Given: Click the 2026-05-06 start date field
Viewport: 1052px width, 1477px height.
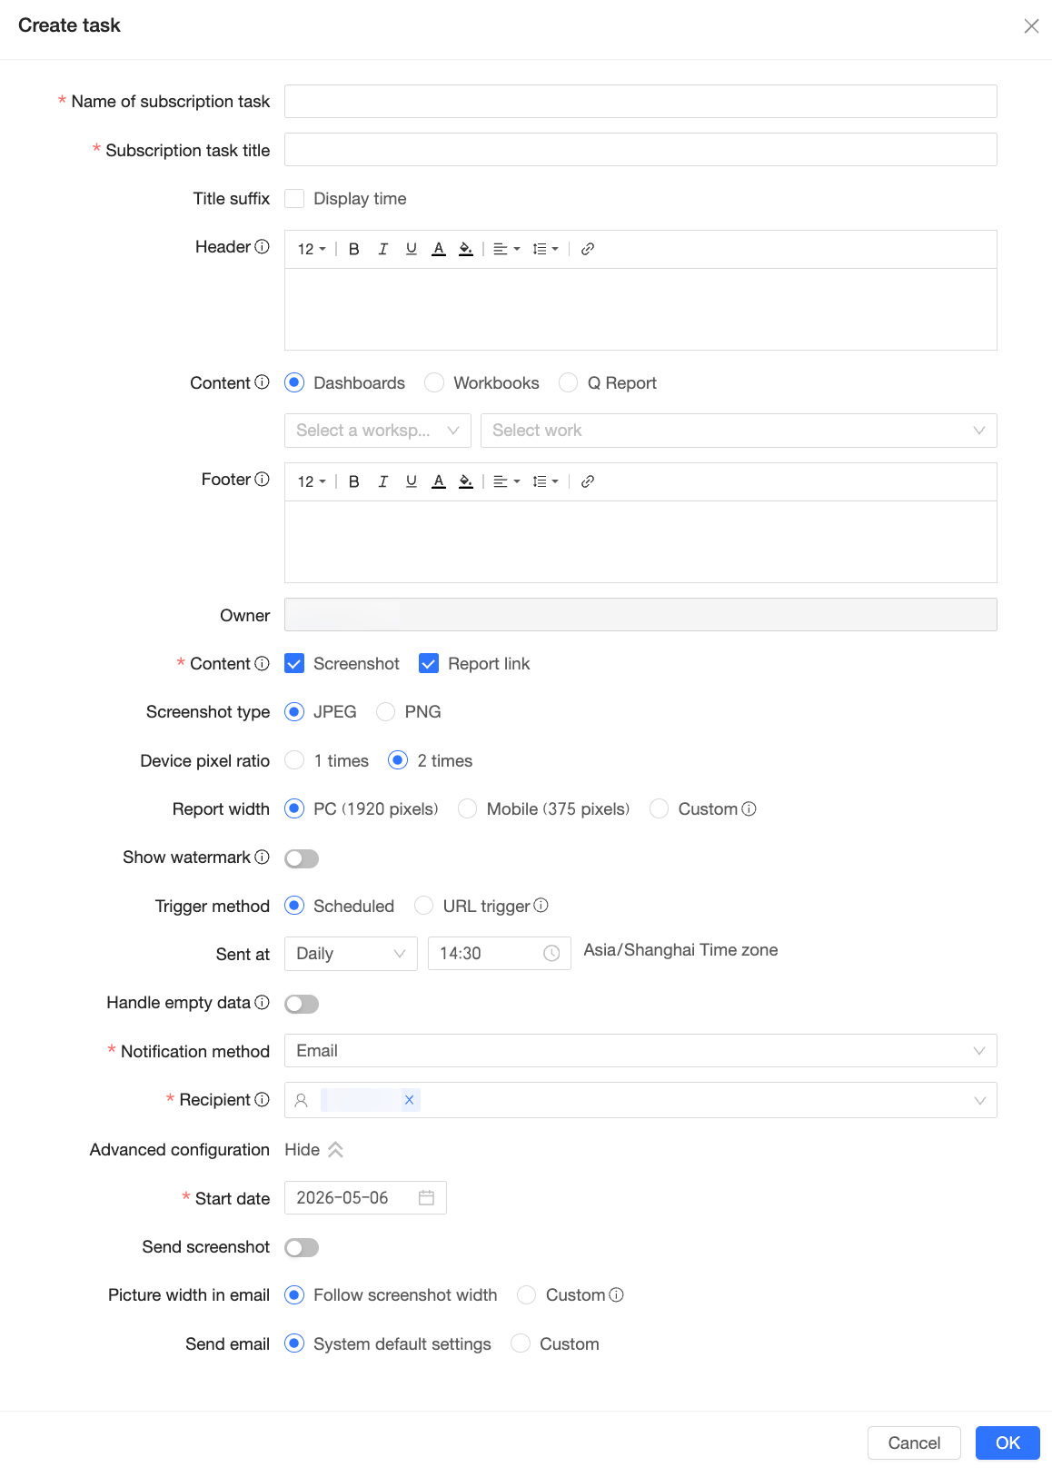Looking at the screenshot, I should coord(365,1198).
